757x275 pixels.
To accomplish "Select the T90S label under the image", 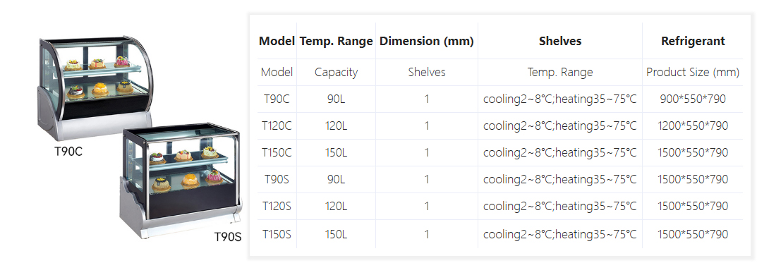I will (228, 237).
